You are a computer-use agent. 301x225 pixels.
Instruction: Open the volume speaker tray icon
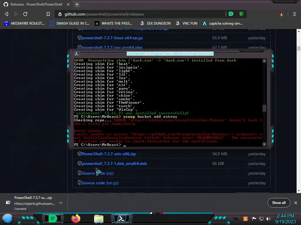[x=268, y=219]
